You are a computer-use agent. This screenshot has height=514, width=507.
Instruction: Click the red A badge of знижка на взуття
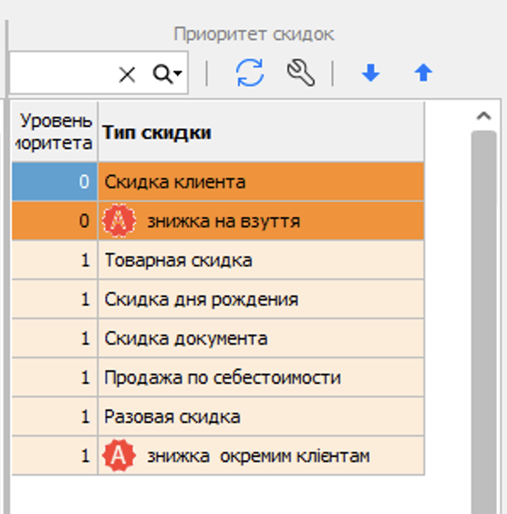tap(119, 220)
